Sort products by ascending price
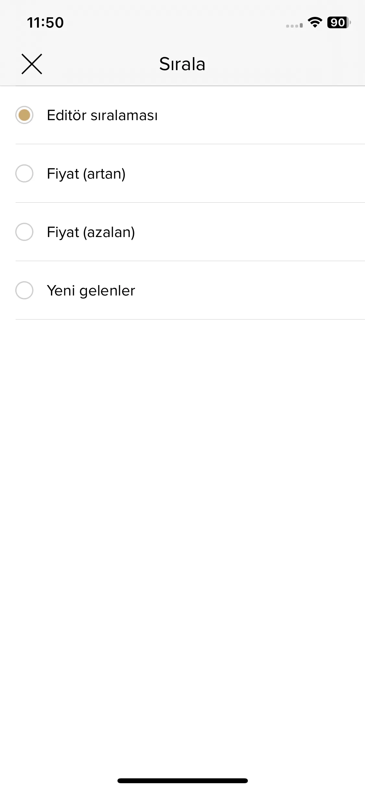Screen dimensions: 365x791 click(x=190, y=173)
